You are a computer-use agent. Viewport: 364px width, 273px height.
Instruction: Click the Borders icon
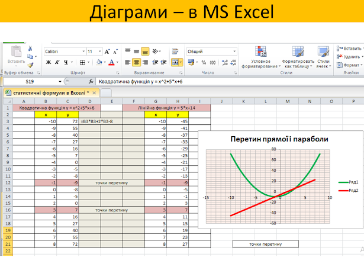[x=82, y=62]
